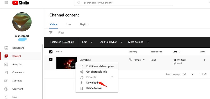Open Earn in the sidebar
The height and width of the screenshot is (99, 210).
click(21, 97)
